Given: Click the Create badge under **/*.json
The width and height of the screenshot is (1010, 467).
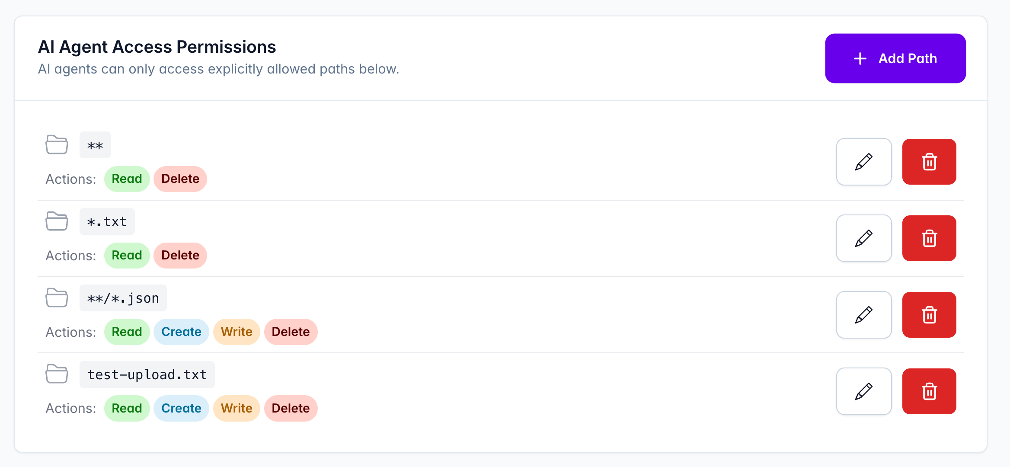Looking at the screenshot, I should 181,332.
